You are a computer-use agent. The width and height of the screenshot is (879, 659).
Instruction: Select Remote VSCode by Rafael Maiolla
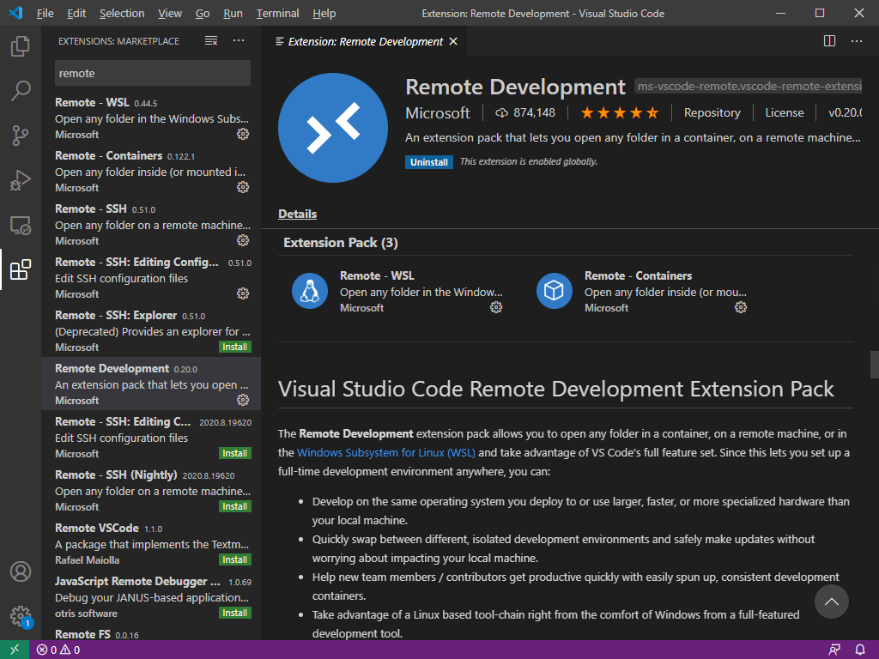(x=151, y=543)
